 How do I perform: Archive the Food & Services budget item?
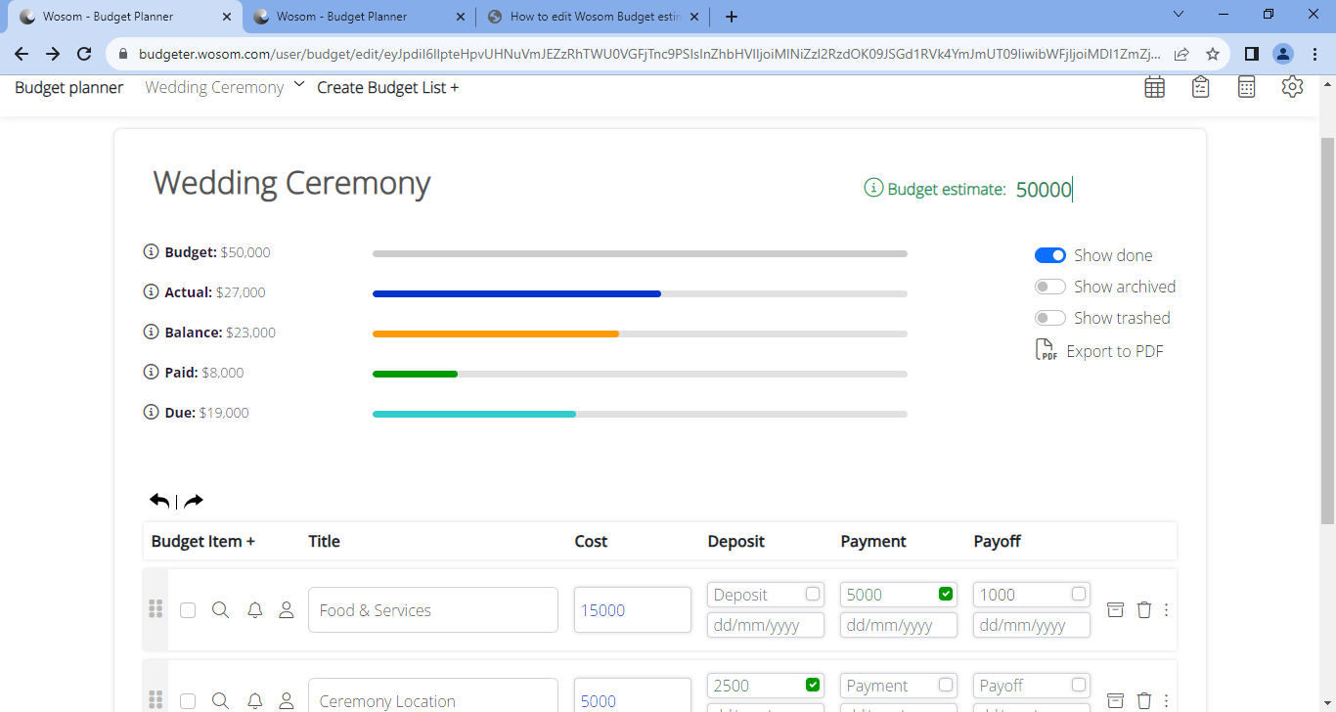click(x=1115, y=609)
